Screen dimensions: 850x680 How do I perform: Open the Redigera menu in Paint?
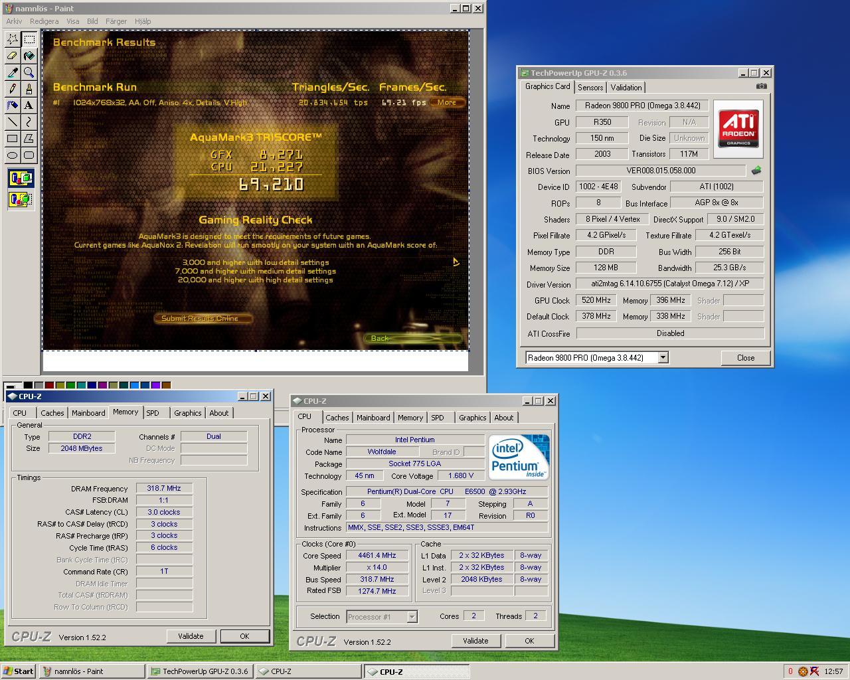tap(44, 21)
